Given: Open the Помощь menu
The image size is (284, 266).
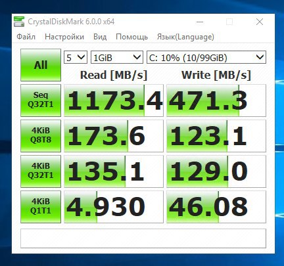Looking at the screenshot, I should (131, 37).
